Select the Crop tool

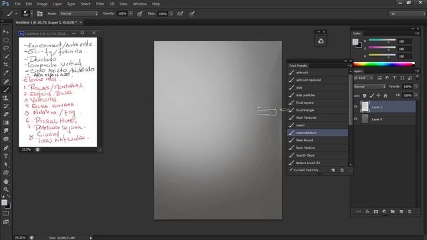tap(6, 65)
